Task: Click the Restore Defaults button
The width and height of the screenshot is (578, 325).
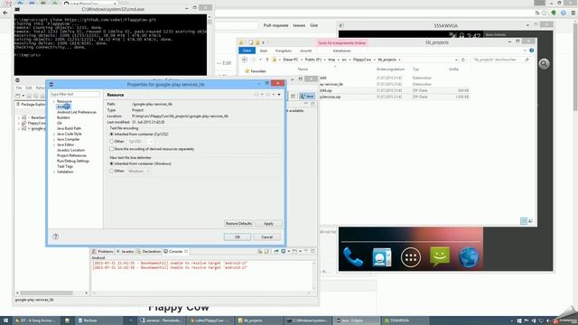Action: tap(238, 223)
